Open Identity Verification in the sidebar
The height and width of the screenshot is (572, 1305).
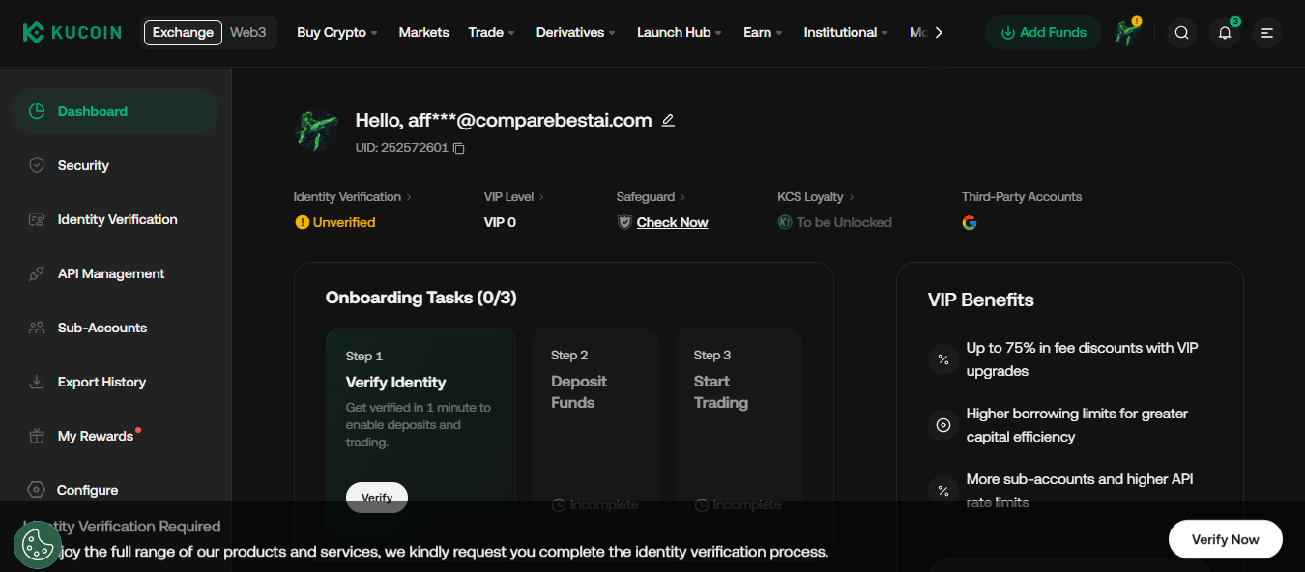[x=115, y=219]
